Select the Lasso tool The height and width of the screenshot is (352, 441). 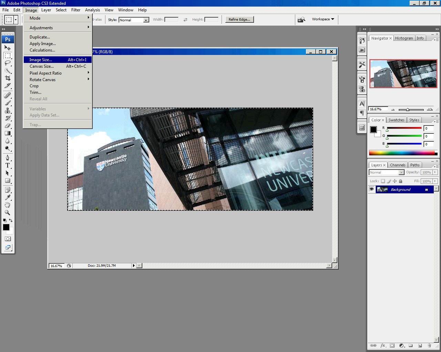(8, 63)
